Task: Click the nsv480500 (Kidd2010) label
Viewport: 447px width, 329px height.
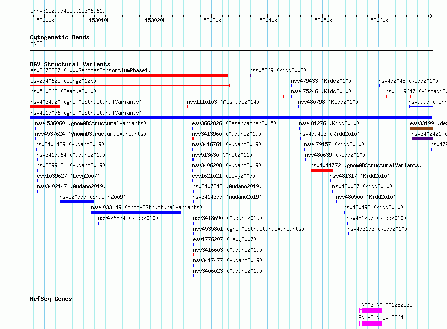Action: (x=366, y=197)
